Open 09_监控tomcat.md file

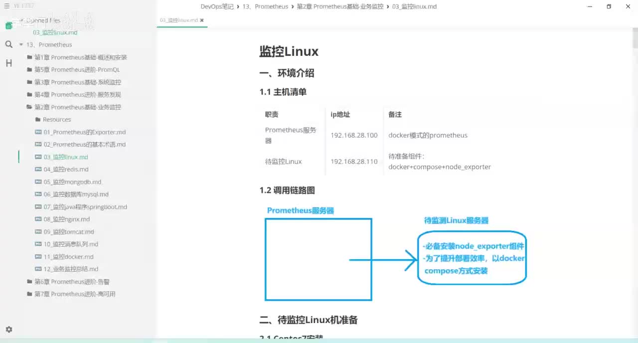point(69,232)
